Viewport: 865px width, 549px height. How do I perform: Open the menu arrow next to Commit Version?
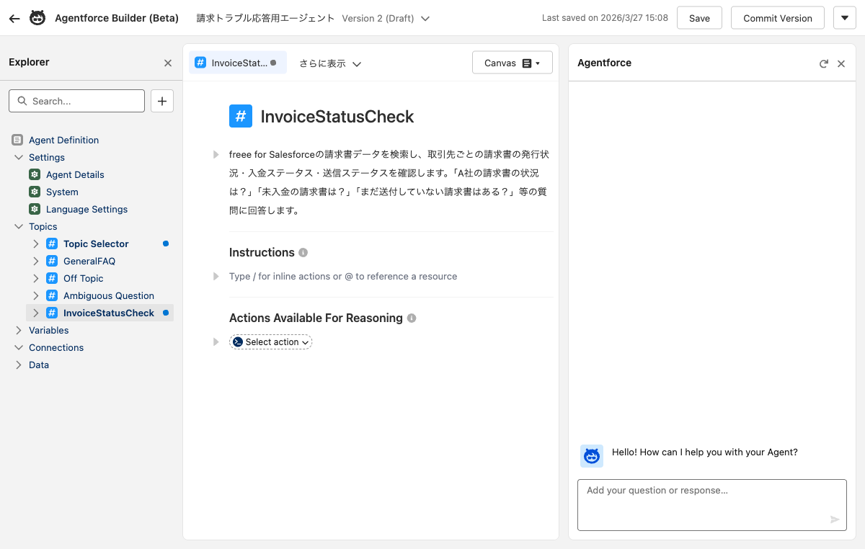[x=844, y=17]
